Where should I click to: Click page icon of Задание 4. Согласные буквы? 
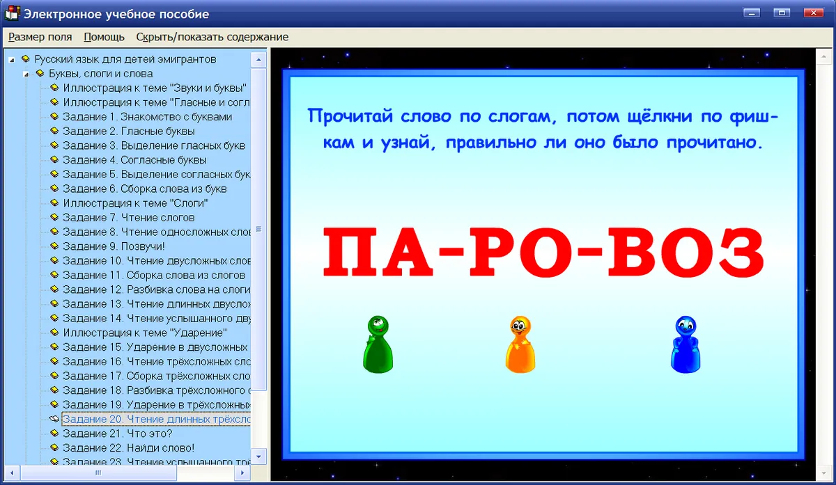[x=54, y=160]
